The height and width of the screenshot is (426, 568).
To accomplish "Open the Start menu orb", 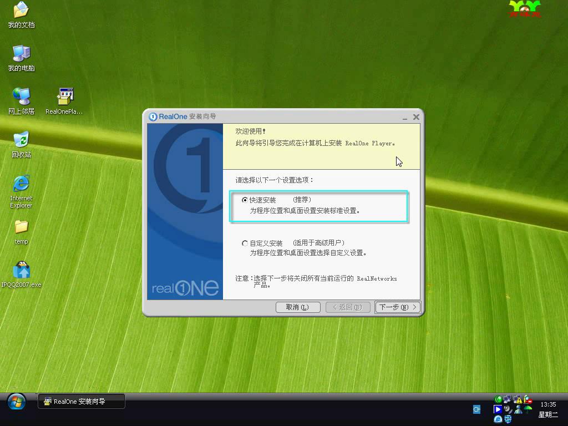I will [x=16, y=402].
